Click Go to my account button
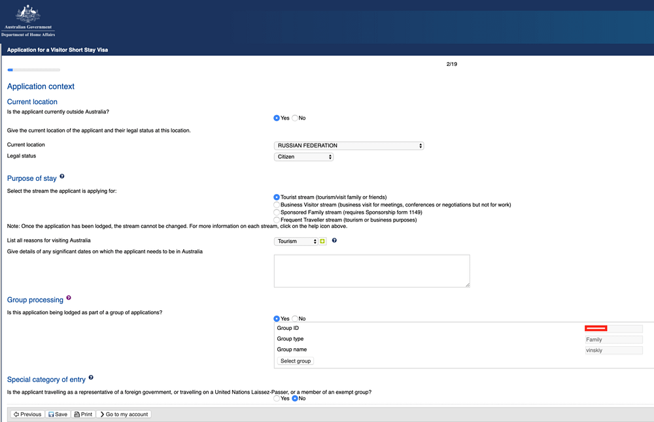The image size is (654, 422). 124,414
